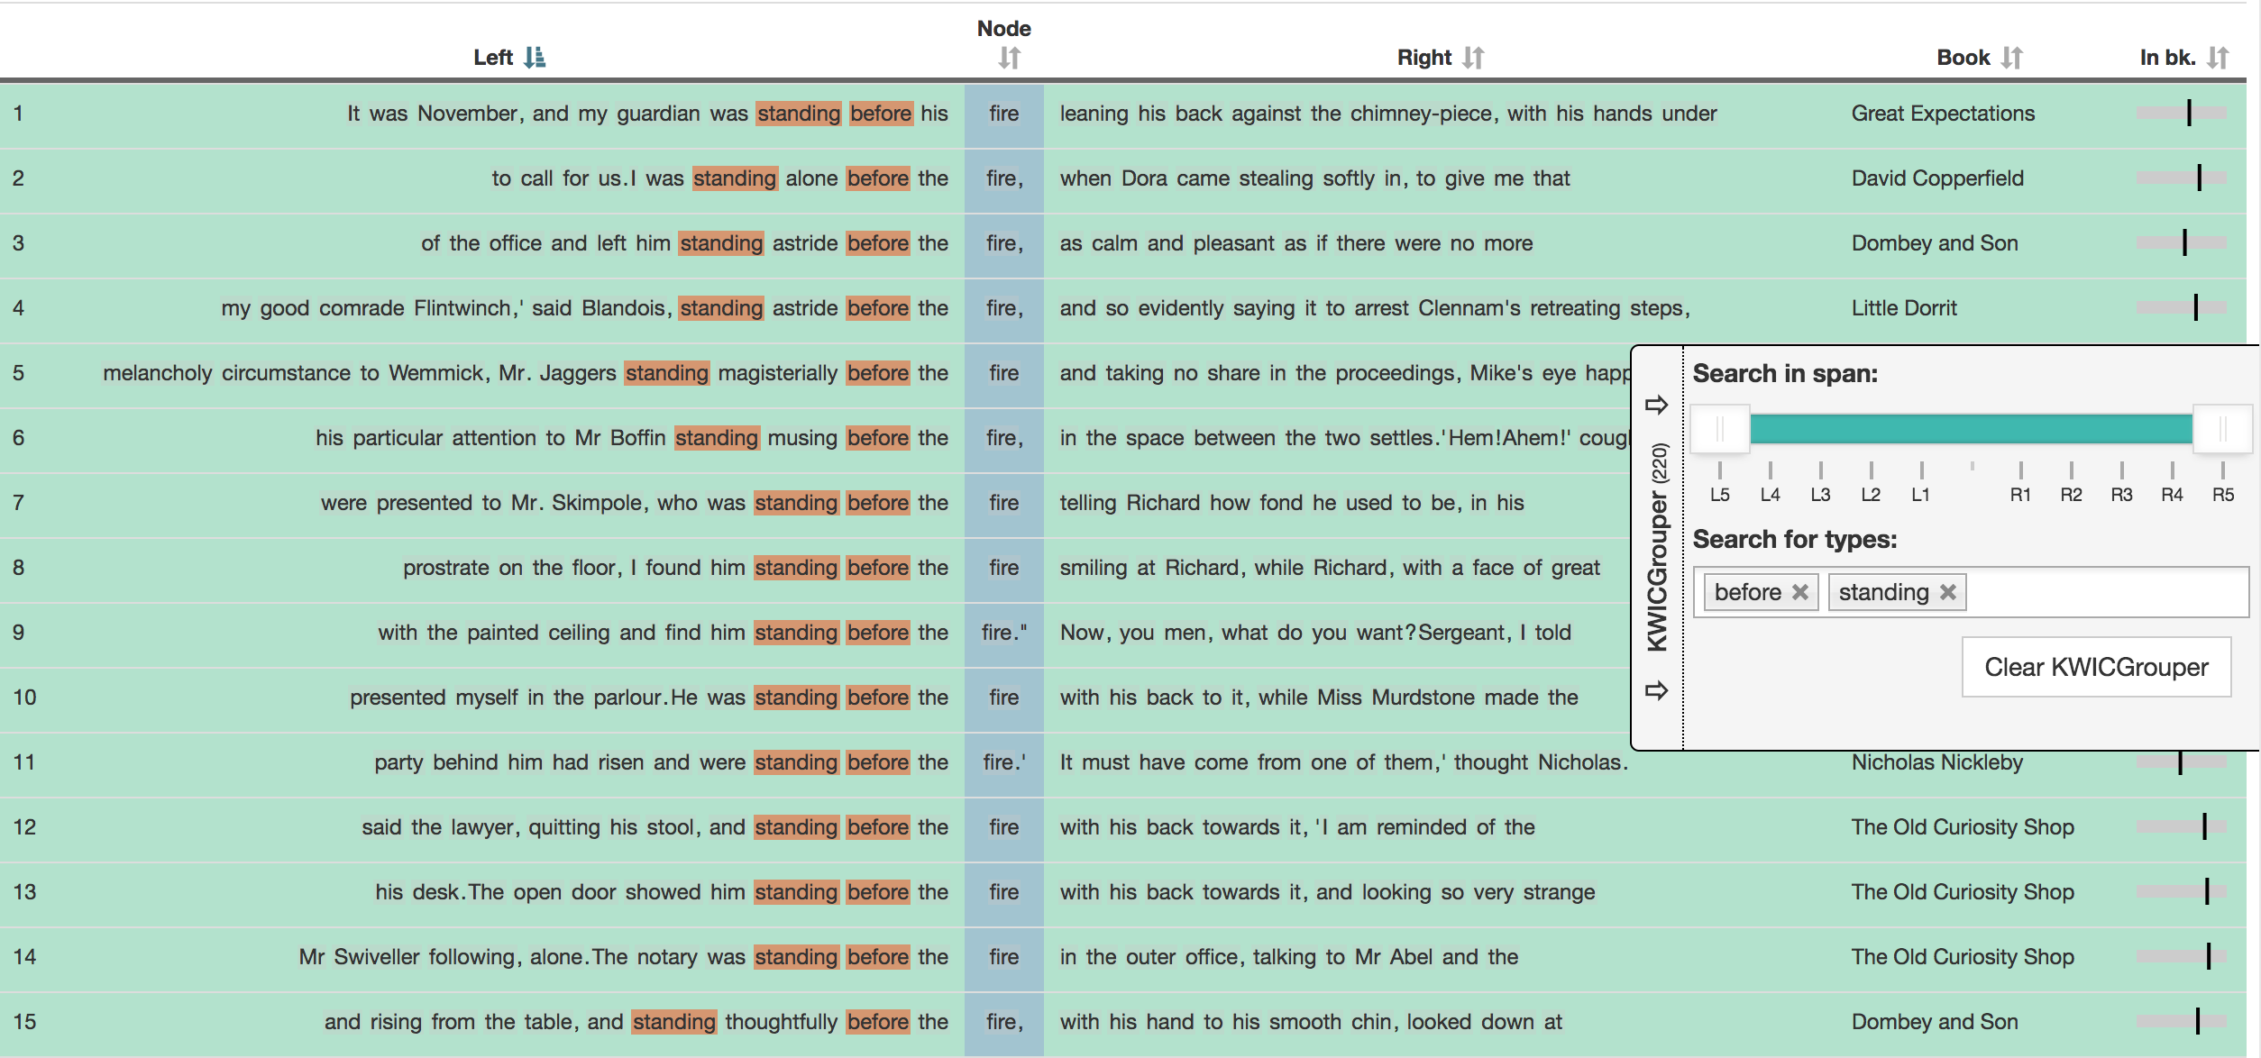This screenshot has width=2261, height=1058.
Task: Remove the 'standing' type tag
Action: [1948, 592]
